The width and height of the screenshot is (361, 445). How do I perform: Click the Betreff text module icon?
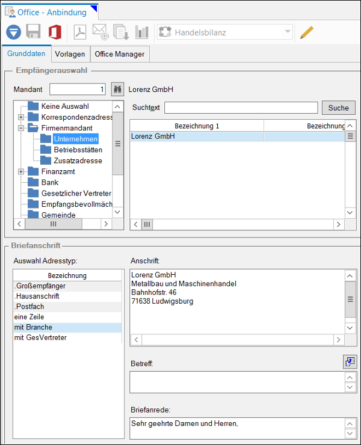tap(350, 361)
